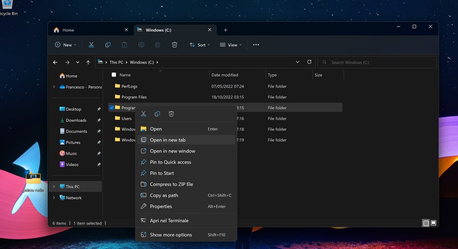This screenshot has width=458, height=249.
Task: Open the New dropdown menu
Action: tap(65, 45)
